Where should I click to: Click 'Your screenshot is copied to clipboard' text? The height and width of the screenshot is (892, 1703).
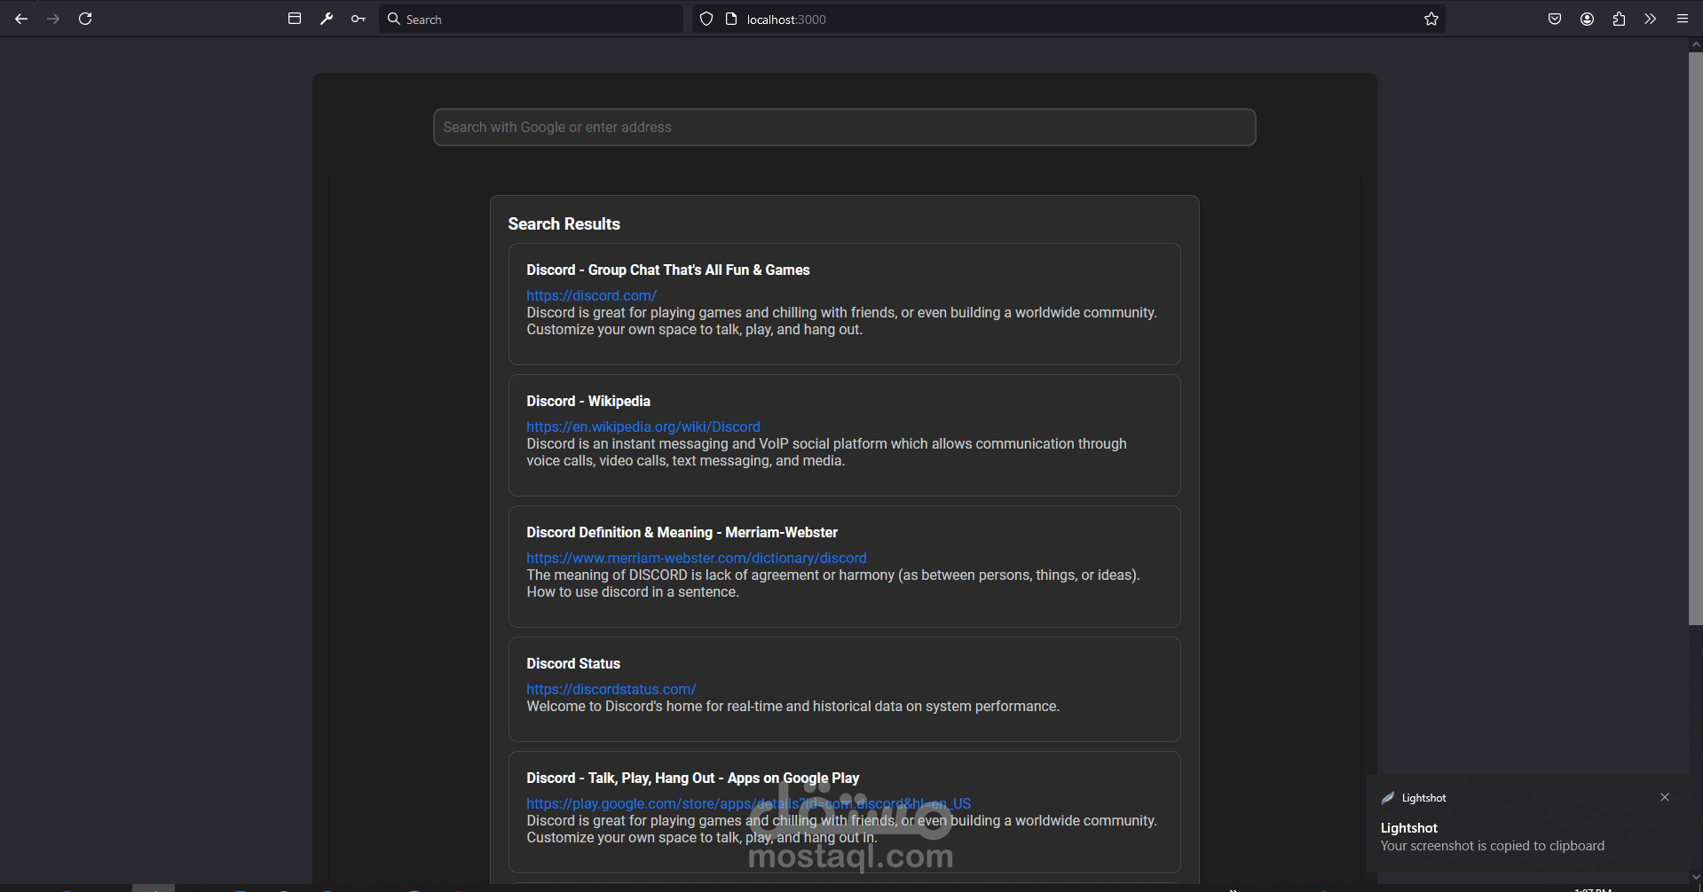coord(1493,846)
